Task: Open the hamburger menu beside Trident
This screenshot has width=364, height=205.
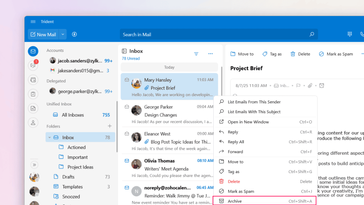Action: pyautogui.click(x=33, y=22)
